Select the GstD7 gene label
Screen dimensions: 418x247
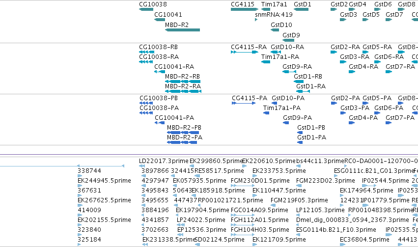coord(394,15)
